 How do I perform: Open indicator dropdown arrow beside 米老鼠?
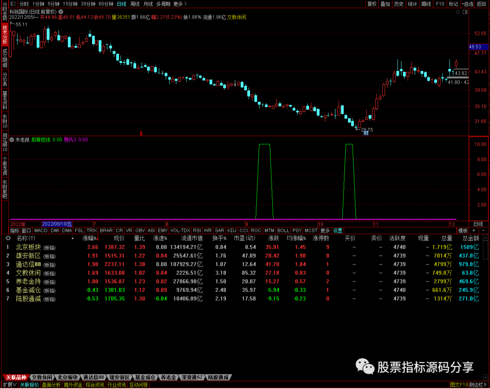(x=12, y=140)
